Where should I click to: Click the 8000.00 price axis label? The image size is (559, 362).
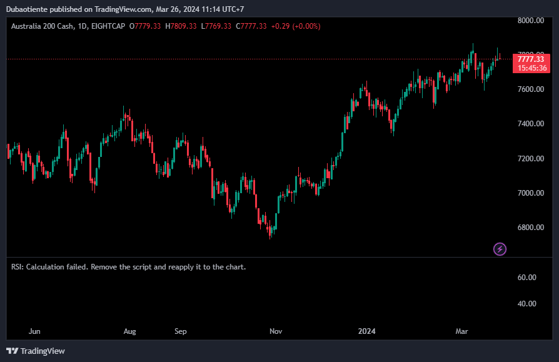pyautogui.click(x=531, y=20)
